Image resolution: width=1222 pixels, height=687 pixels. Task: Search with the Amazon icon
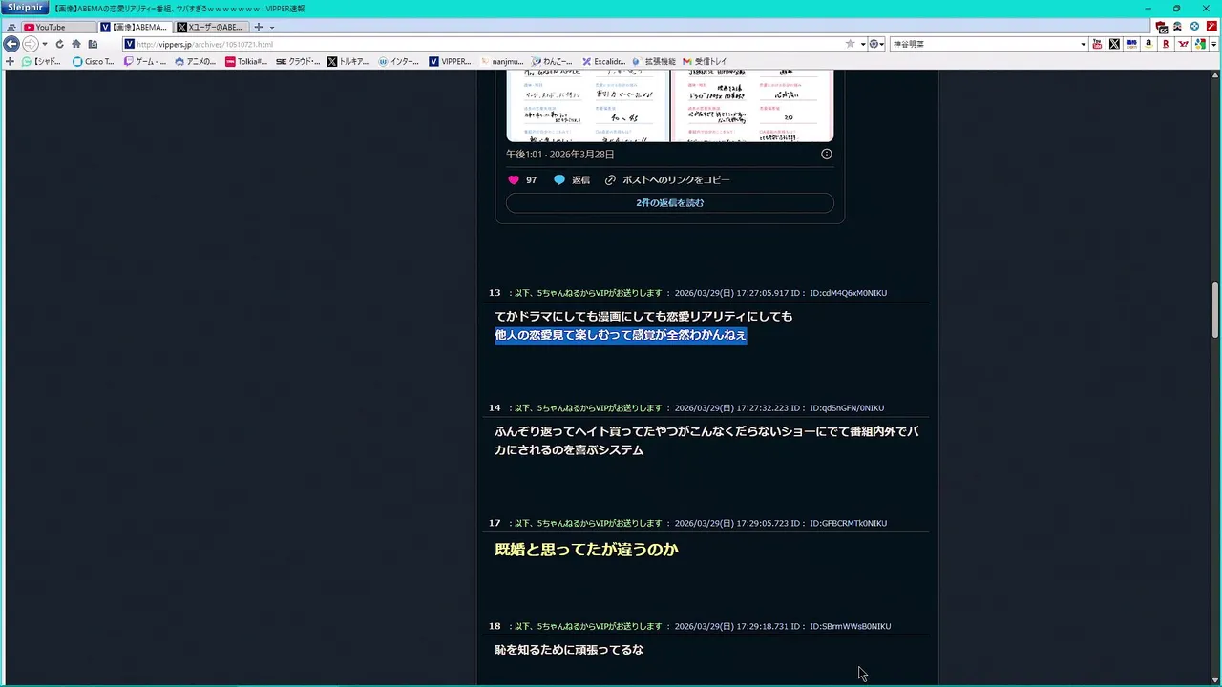tap(1148, 44)
